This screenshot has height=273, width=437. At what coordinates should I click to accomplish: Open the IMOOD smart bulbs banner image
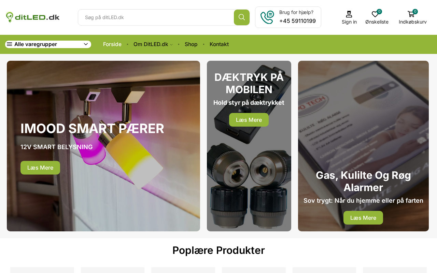(x=103, y=146)
